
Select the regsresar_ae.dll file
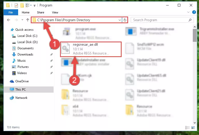(91, 49)
